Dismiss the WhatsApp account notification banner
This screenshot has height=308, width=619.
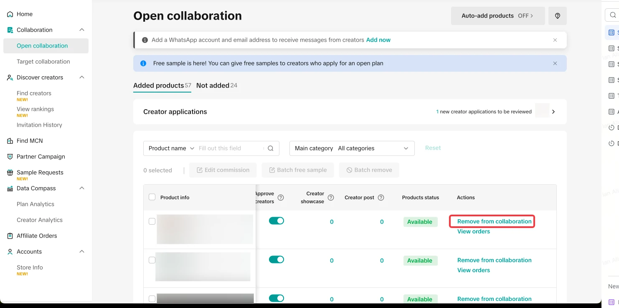(x=555, y=40)
